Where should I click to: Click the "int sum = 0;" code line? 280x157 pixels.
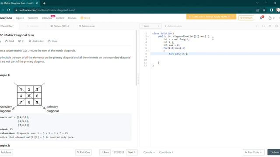pyautogui.click(x=171, y=45)
